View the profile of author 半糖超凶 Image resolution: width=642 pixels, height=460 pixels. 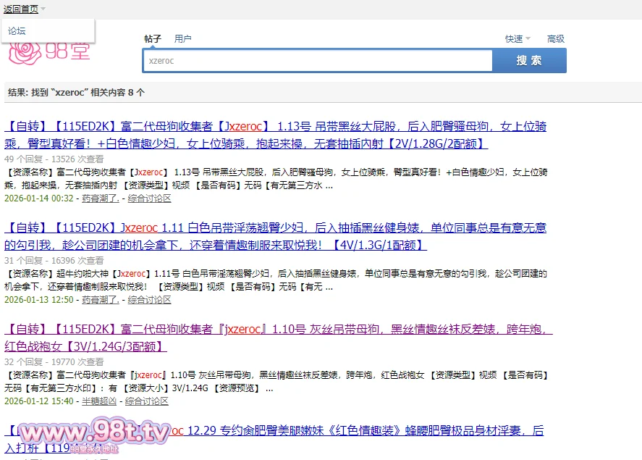tap(99, 401)
